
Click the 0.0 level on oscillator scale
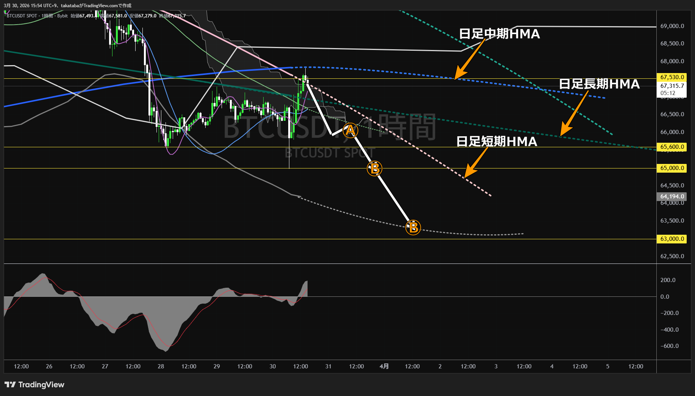click(665, 296)
